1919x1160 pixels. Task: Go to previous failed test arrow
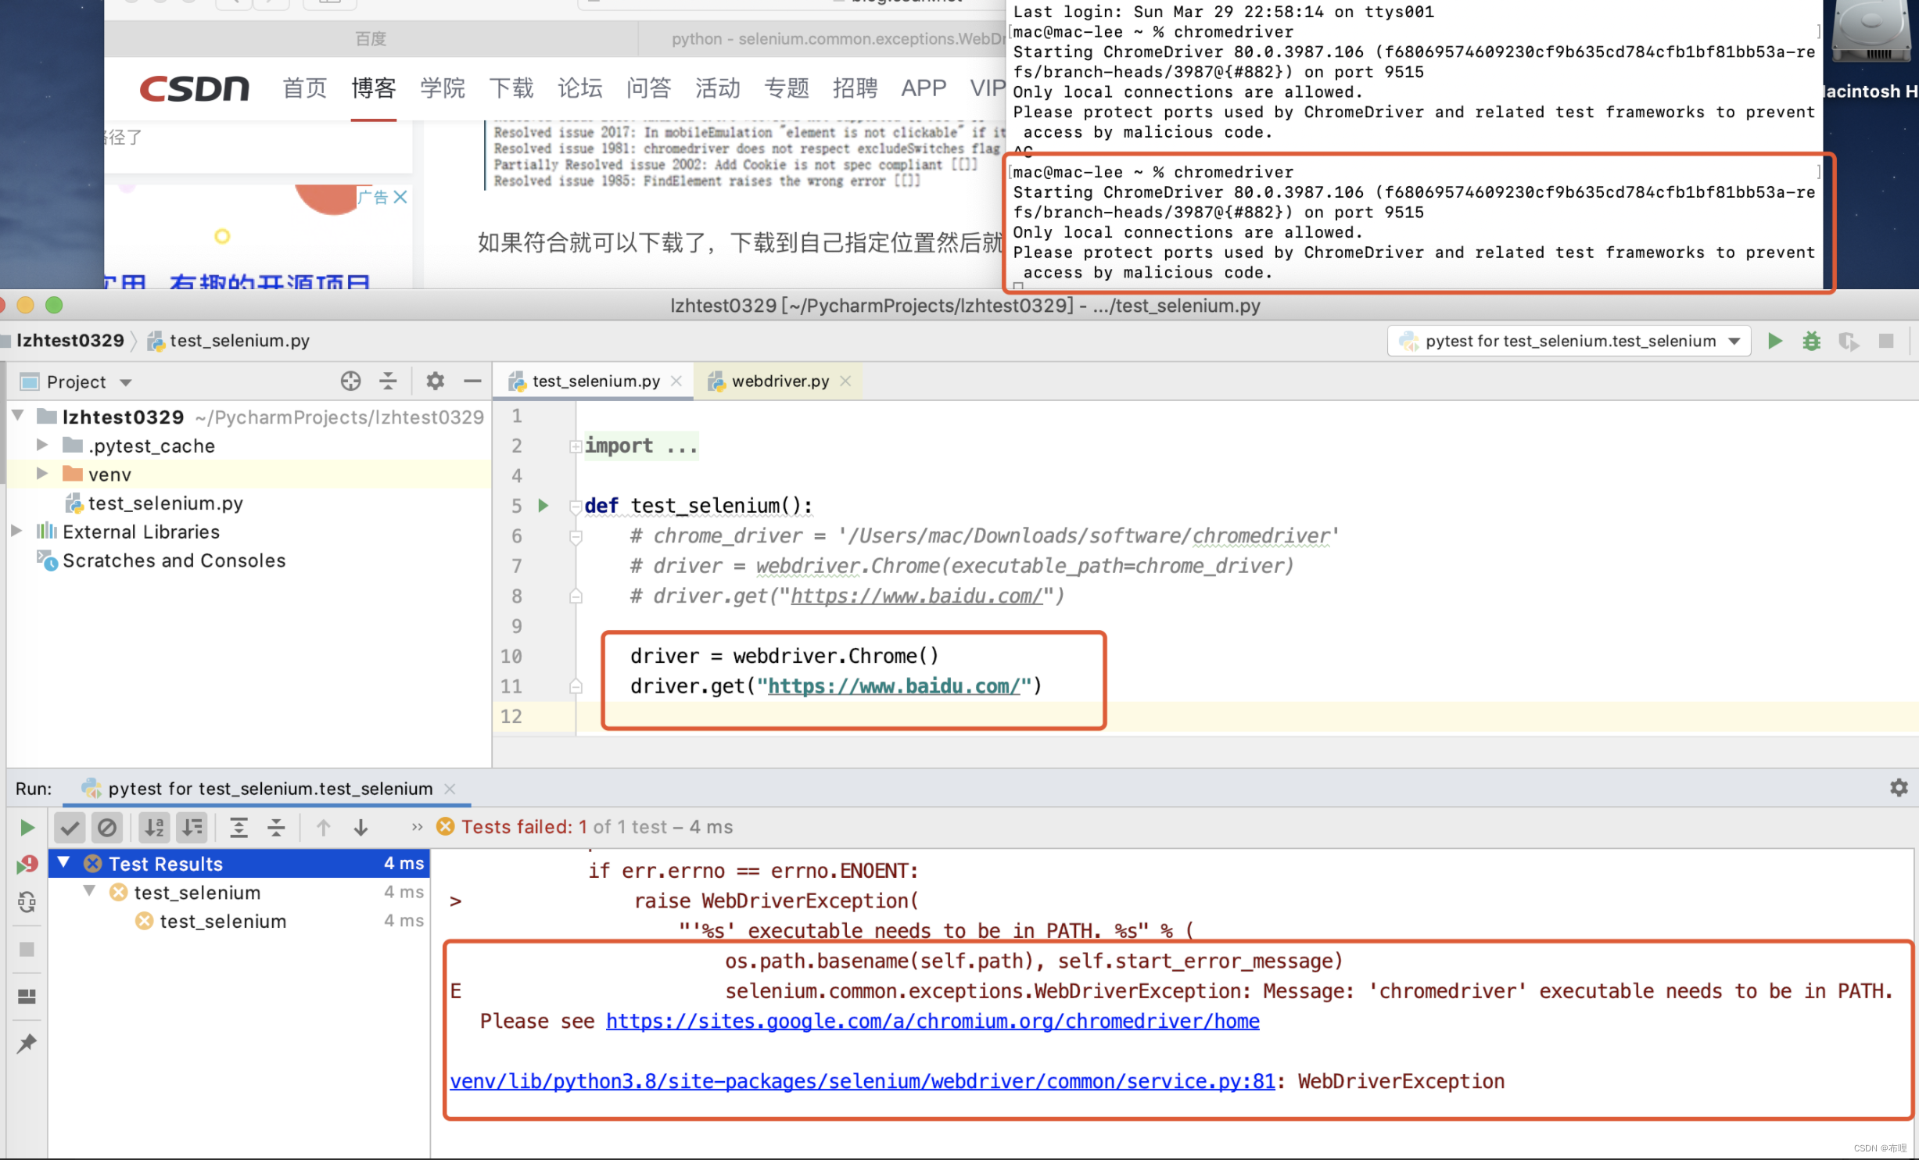coord(323,827)
